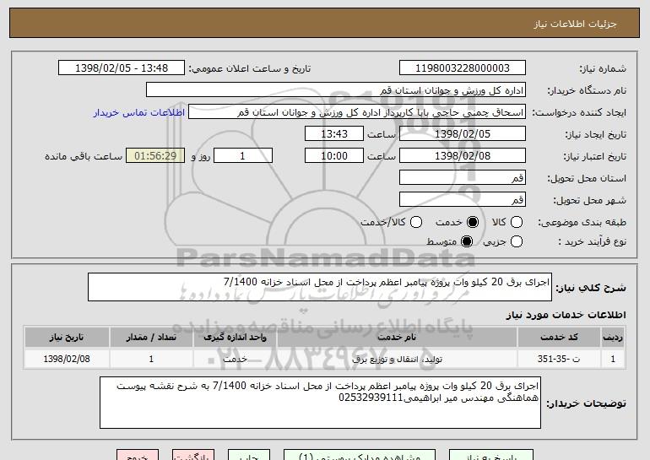Click the پاسخ به نیاز button

(x=491, y=455)
